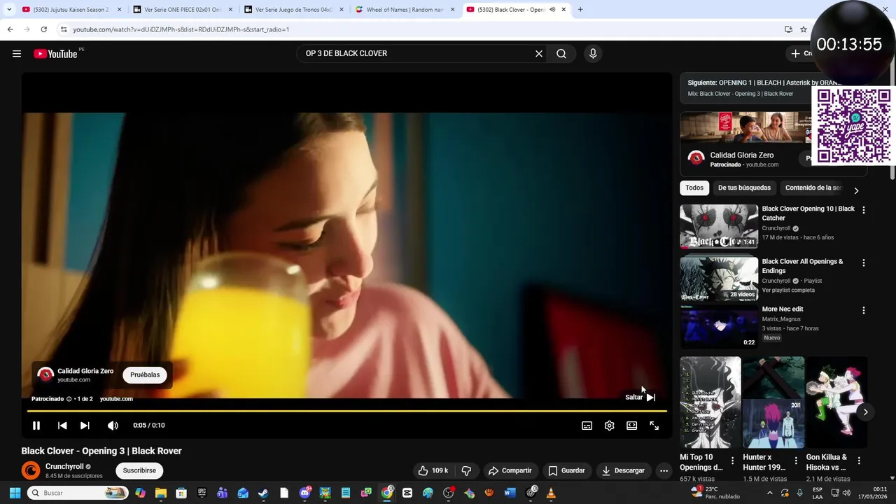Open site information icon in address bar
This screenshot has height=504, width=896.
click(x=64, y=29)
